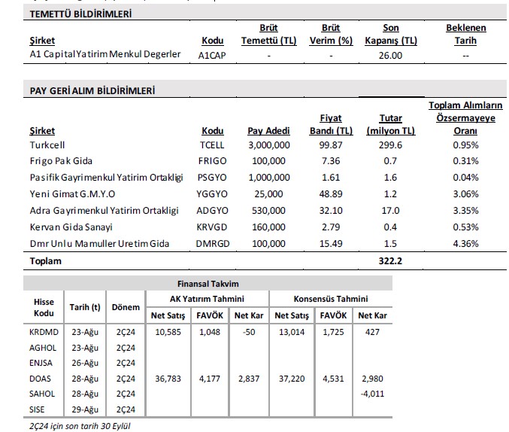Click the Pay Adedi column header
The width and height of the screenshot is (509, 432).
[268, 130]
